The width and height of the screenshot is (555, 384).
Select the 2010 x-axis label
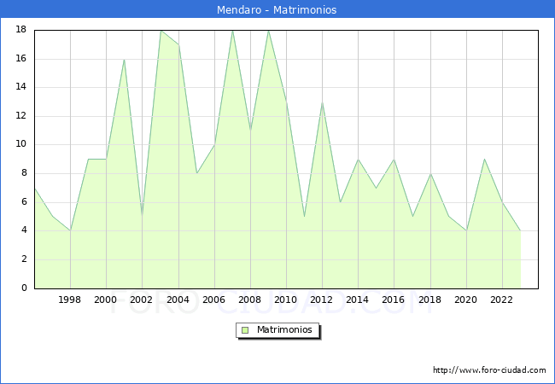tap(285, 300)
